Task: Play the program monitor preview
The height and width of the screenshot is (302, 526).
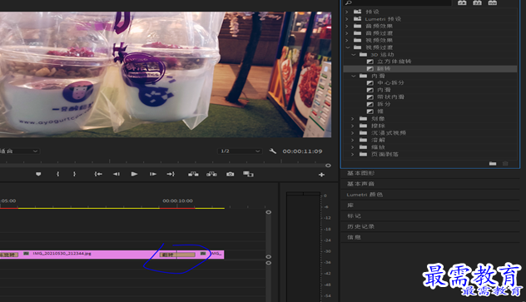Action: pos(134,174)
